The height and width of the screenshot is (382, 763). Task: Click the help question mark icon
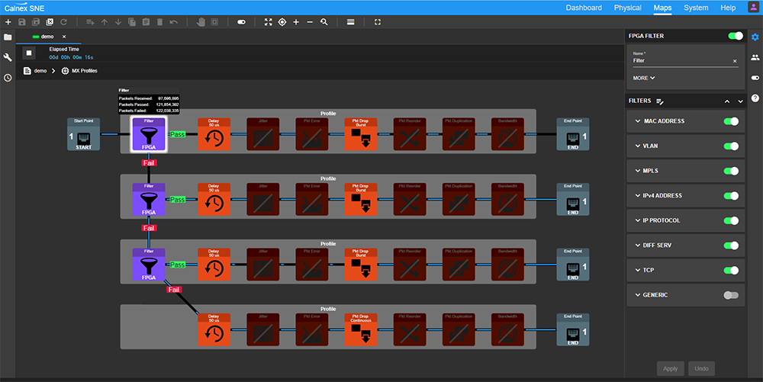(x=755, y=98)
